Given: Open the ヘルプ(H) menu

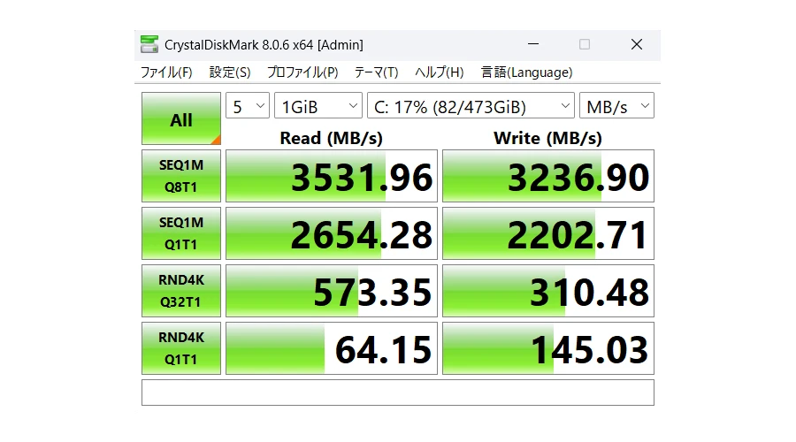Looking at the screenshot, I should coord(440,72).
